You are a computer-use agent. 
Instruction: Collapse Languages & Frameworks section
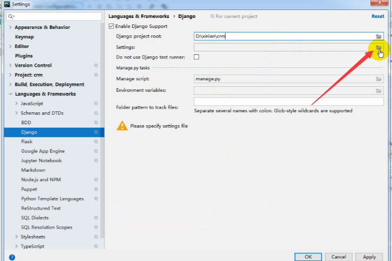[10, 94]
